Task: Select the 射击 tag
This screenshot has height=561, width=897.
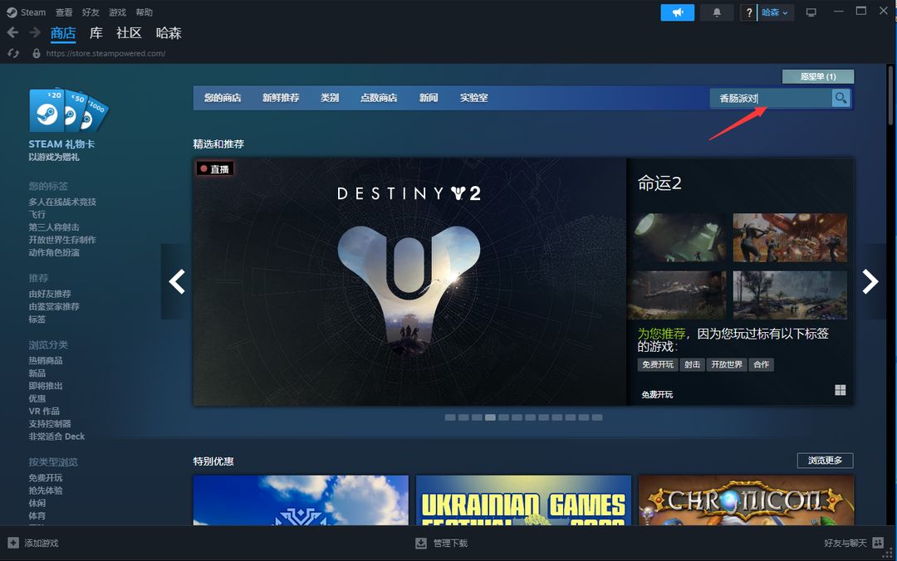Action: point(692,364)
